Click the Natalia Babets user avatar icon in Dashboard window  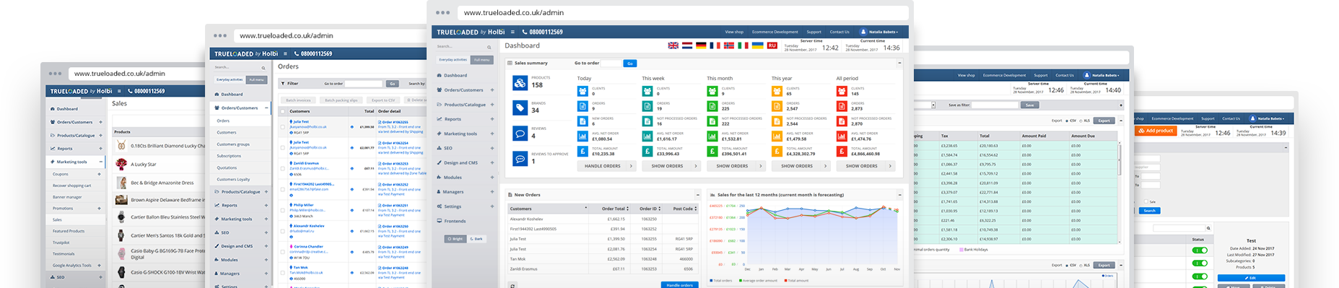pos(863,32)
